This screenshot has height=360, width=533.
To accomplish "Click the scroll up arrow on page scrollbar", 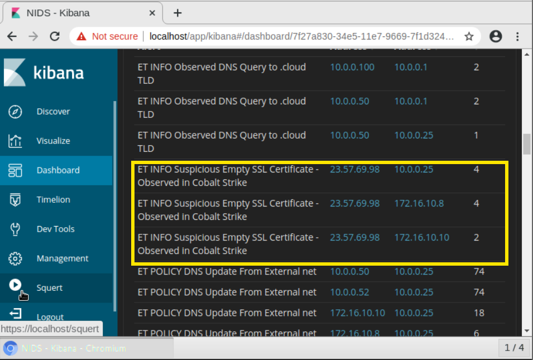I will pos(526,54).
